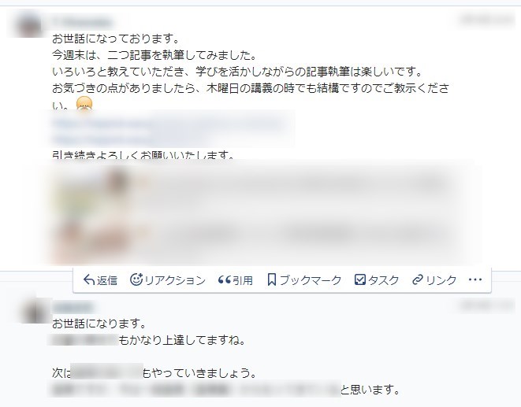Click the lower link preview thumbnail image
Viewport: 521px width, 407px height.
90,239
